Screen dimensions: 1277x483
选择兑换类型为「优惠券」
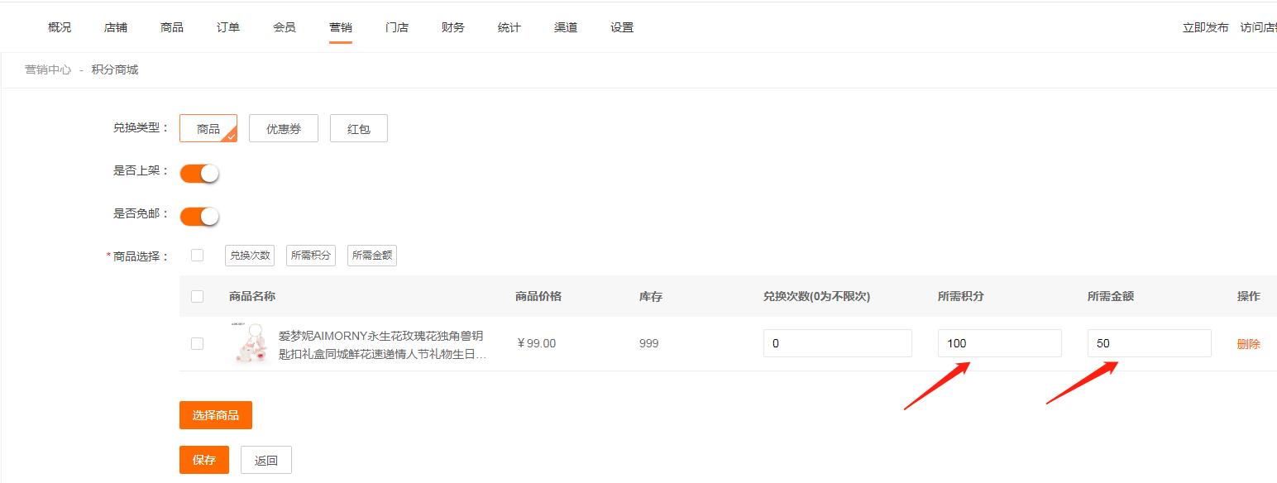[x=283, y=128]
